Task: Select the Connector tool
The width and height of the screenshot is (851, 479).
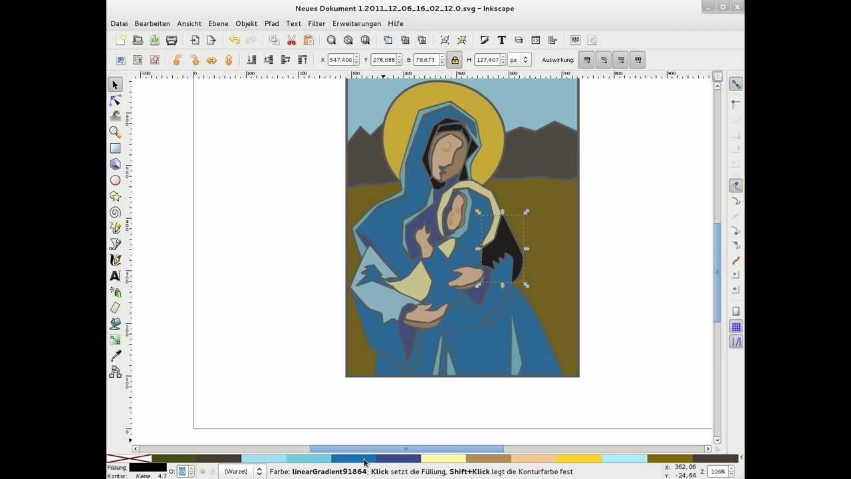Action: 115,372
